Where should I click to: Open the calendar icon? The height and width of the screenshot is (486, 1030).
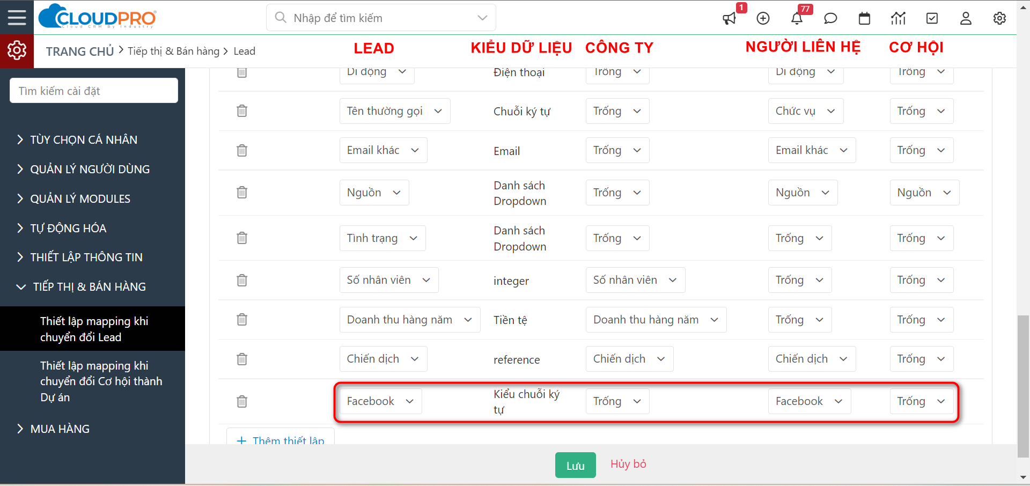pyautogui.click(x=864, y=18)
